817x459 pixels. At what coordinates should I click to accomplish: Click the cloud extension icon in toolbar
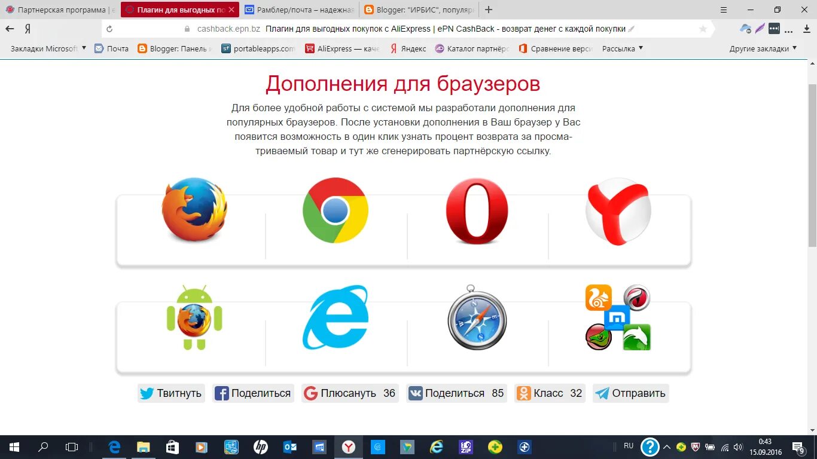(x=746, y=28)
